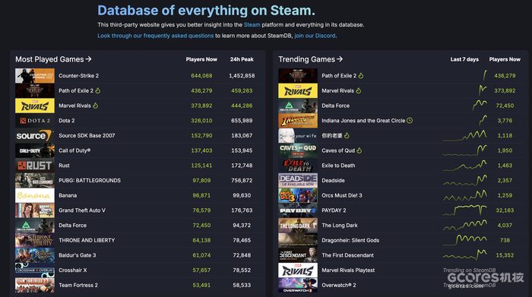Follow the Steam platform link
Screen dimensions: 532x297
coord(252,25)
